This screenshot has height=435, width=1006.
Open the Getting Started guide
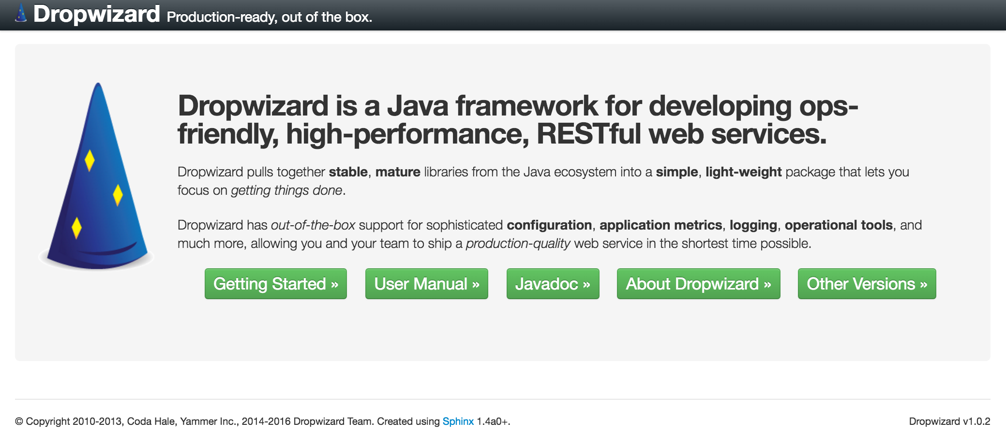[275, 284]
